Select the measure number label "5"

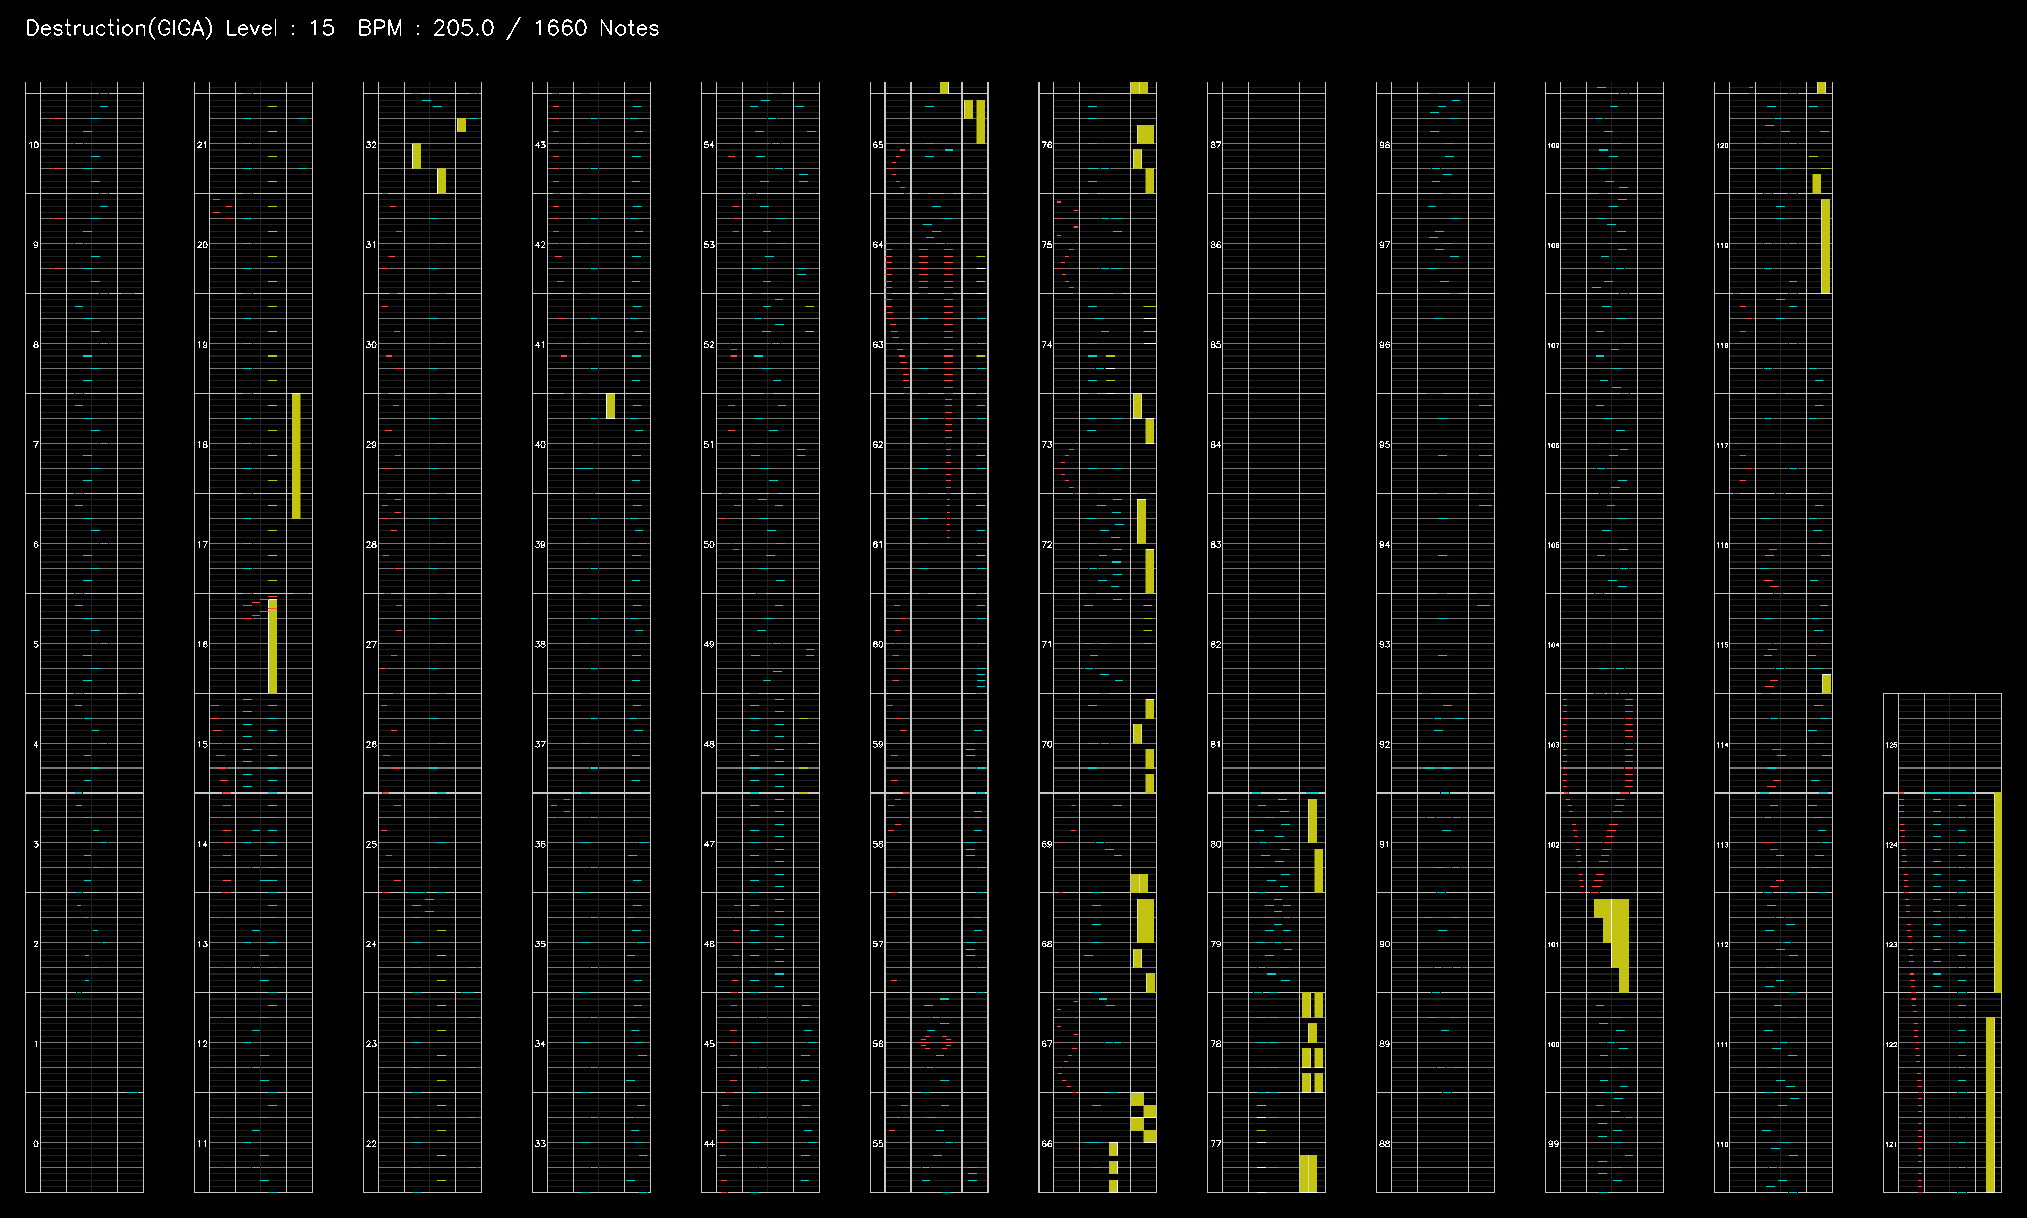[35, 644]
